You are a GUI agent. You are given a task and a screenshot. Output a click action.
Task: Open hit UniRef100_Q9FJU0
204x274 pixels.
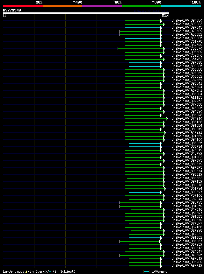tap(187, 21)
